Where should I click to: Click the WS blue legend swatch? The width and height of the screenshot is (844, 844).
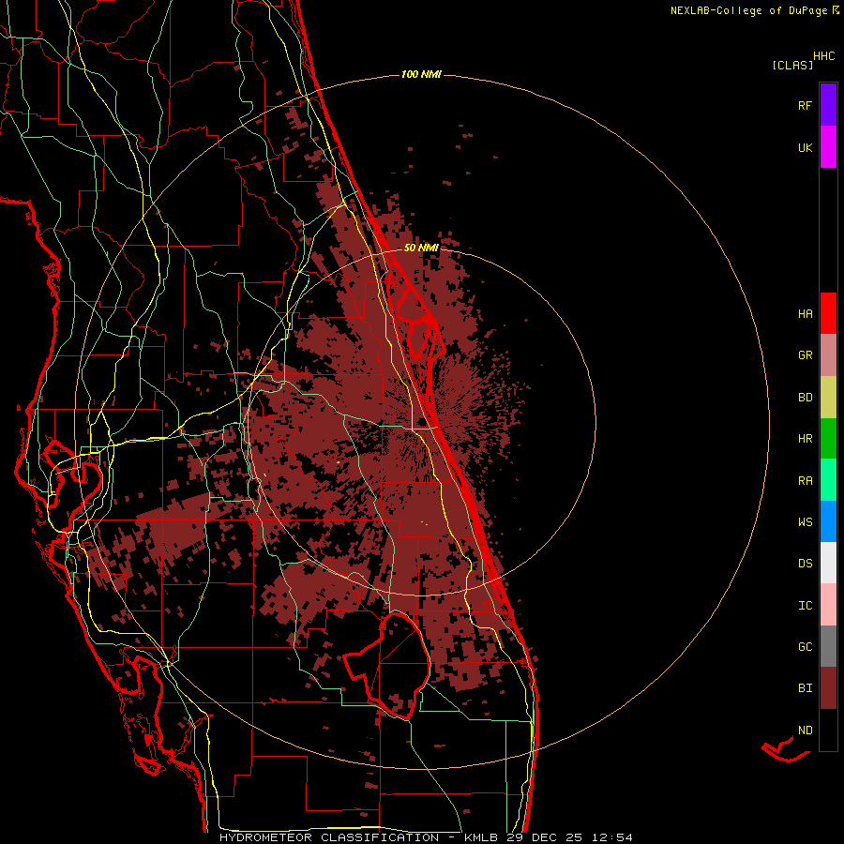click(828, 521)
